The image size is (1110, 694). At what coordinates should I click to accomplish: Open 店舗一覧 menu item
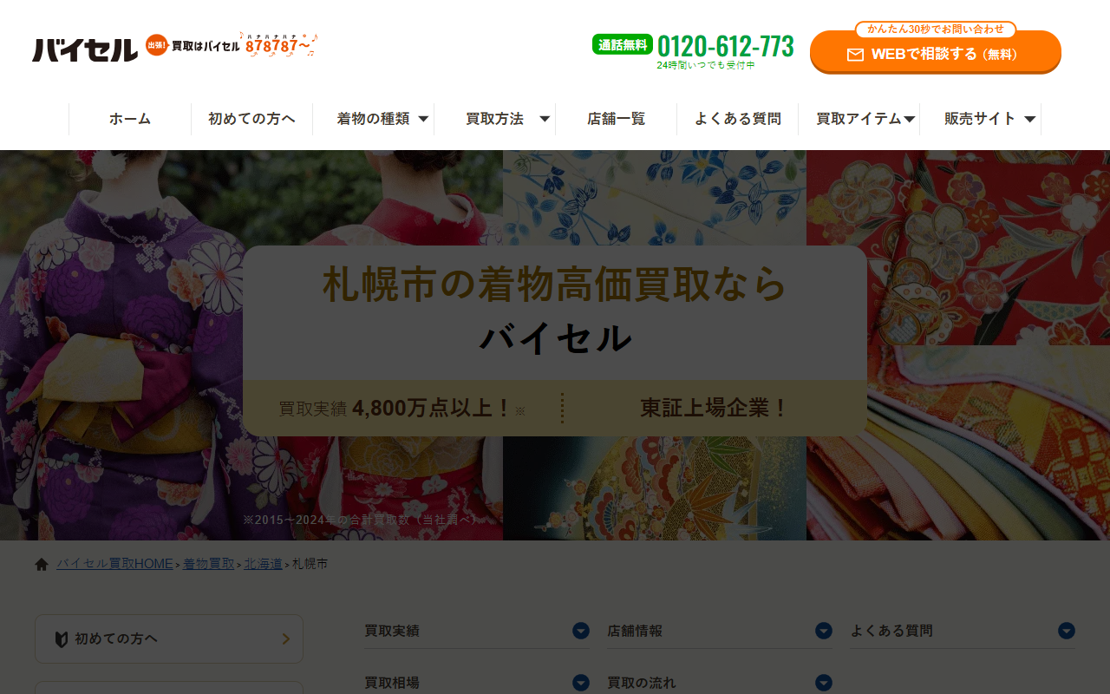616,119
